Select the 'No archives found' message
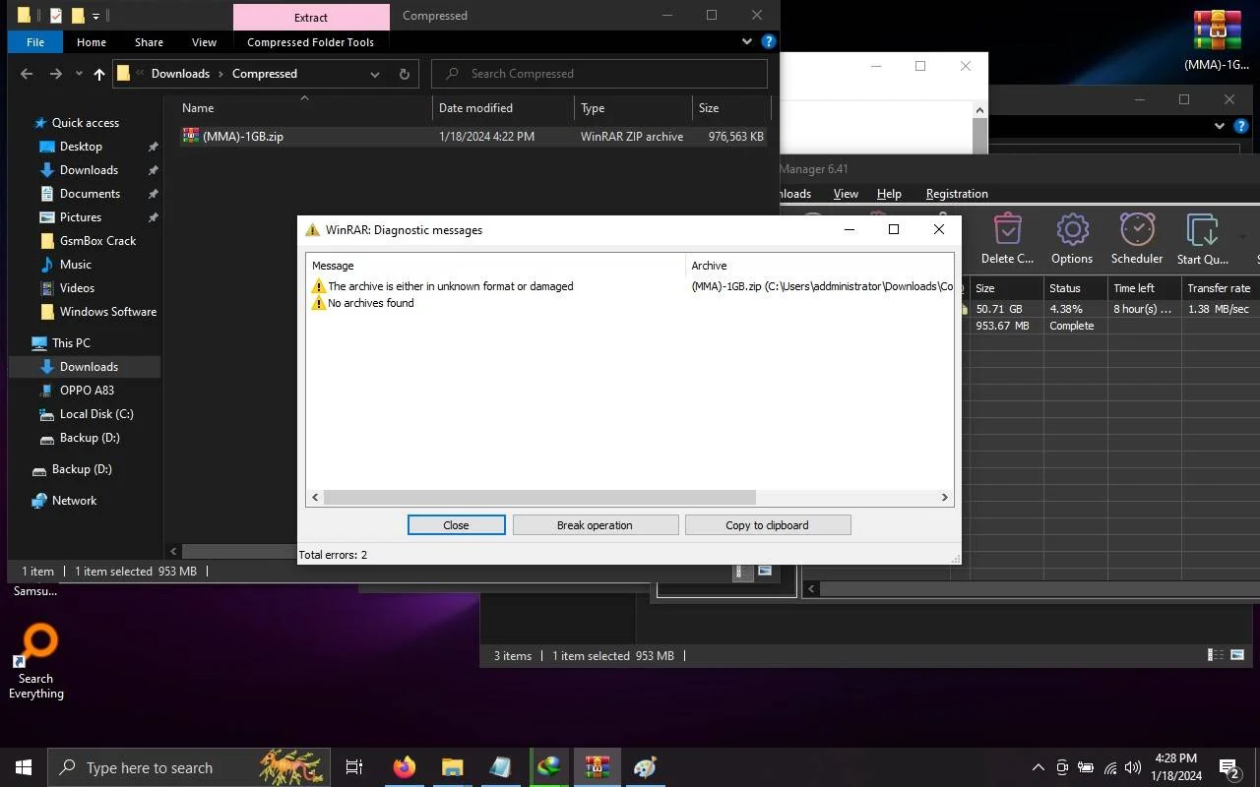 [370, 303]
